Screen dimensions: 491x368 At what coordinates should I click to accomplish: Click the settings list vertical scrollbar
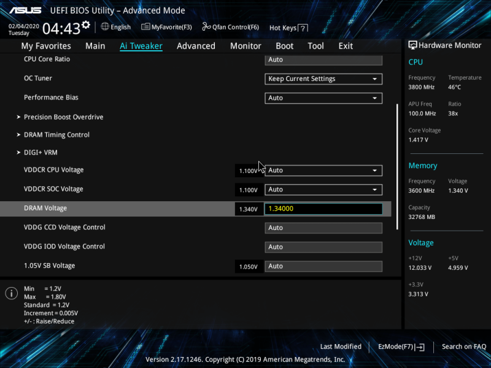pyautogui.click(x=397, y=166)
